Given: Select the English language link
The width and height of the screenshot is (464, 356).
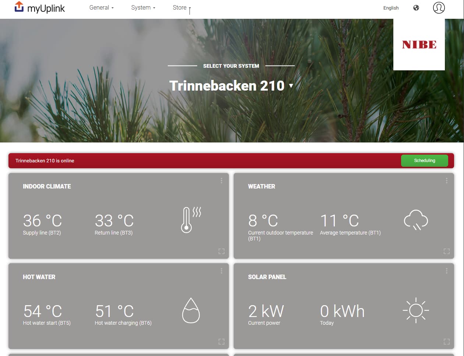Looking at the screenshot, I should tap(391, 8).
